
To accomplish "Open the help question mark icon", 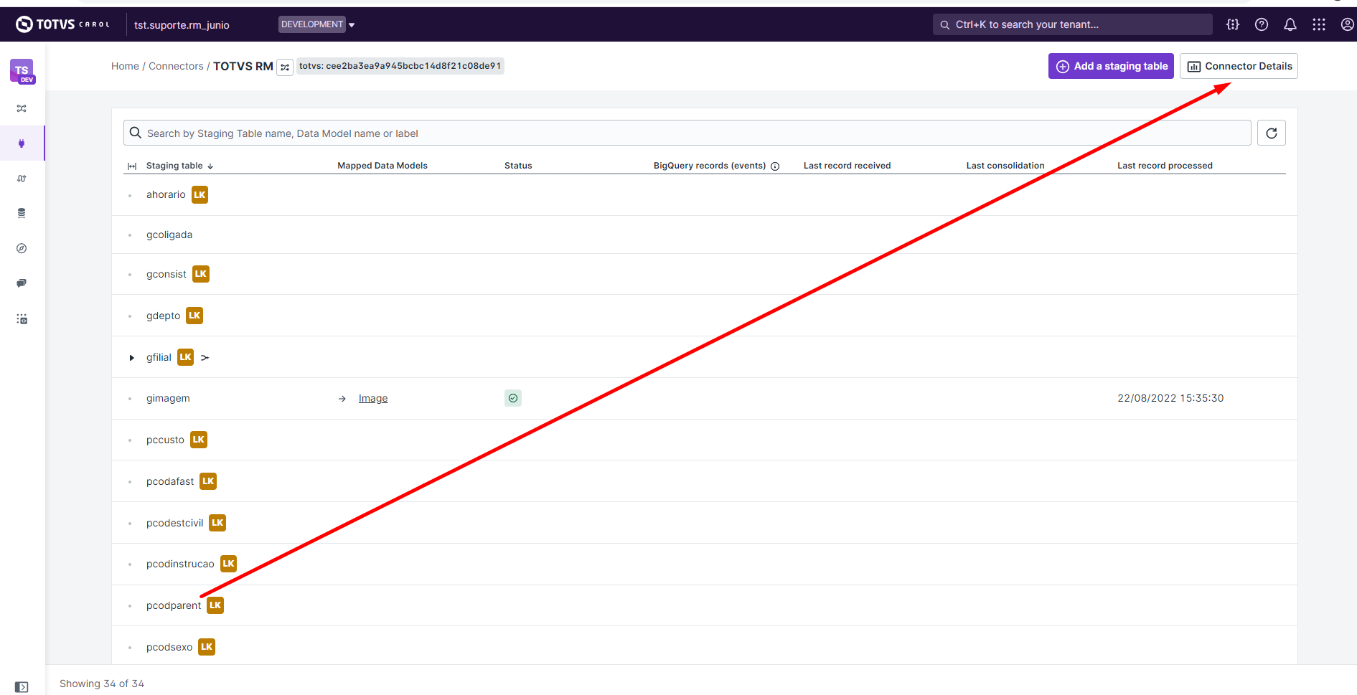I will [1261, 24].
